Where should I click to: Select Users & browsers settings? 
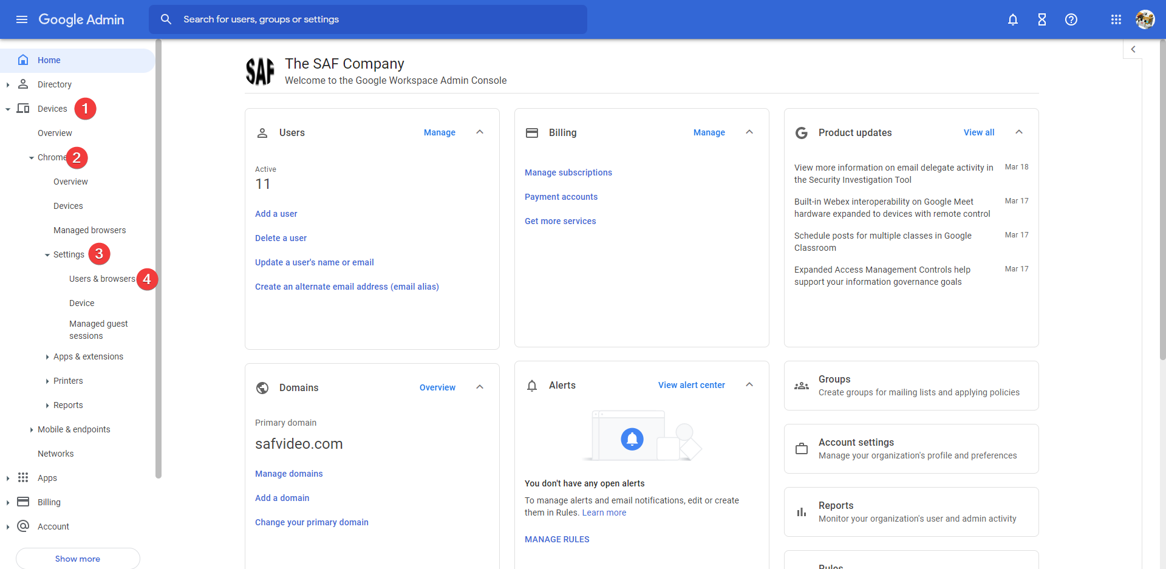point(102,279)
